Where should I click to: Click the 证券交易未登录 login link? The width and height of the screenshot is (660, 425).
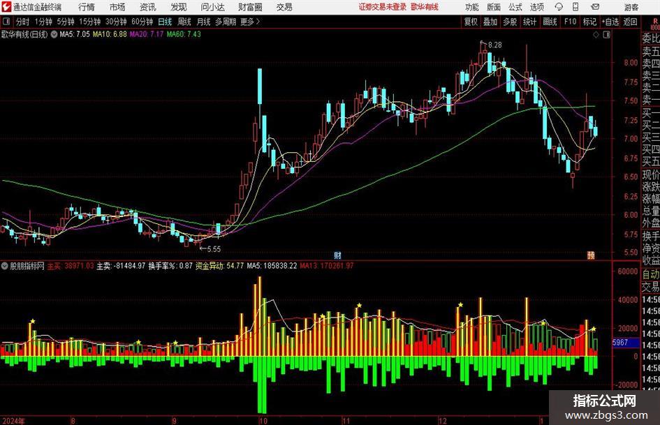tap(383, 7)
